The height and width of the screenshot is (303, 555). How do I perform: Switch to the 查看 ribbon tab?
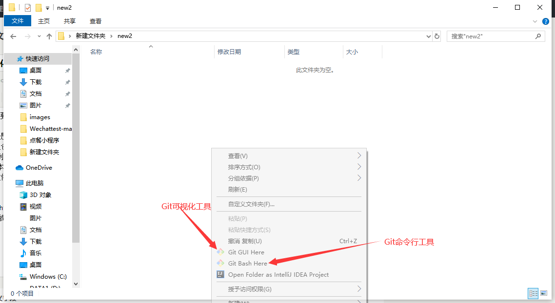[x=95, y=21]
